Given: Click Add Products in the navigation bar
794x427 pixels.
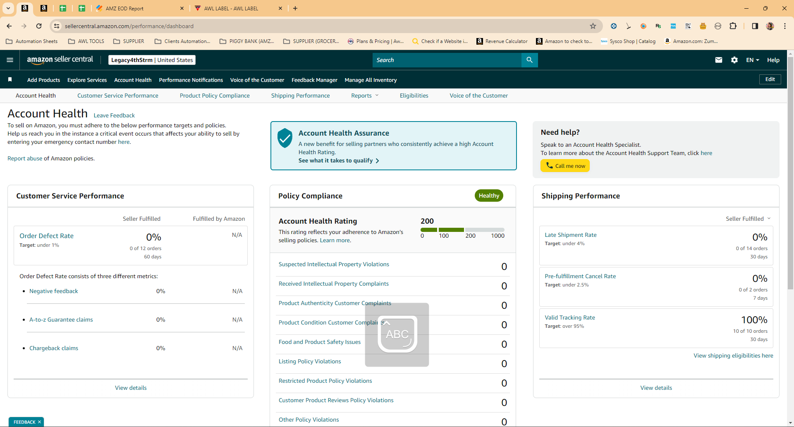Looking at the screenshot, I should [x=43, y=80].
